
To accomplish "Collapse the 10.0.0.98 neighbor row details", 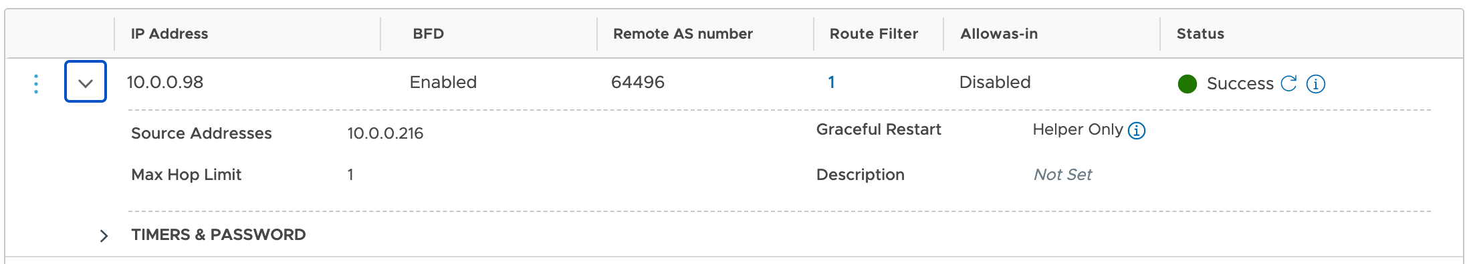I will click(x=86, y=81).
